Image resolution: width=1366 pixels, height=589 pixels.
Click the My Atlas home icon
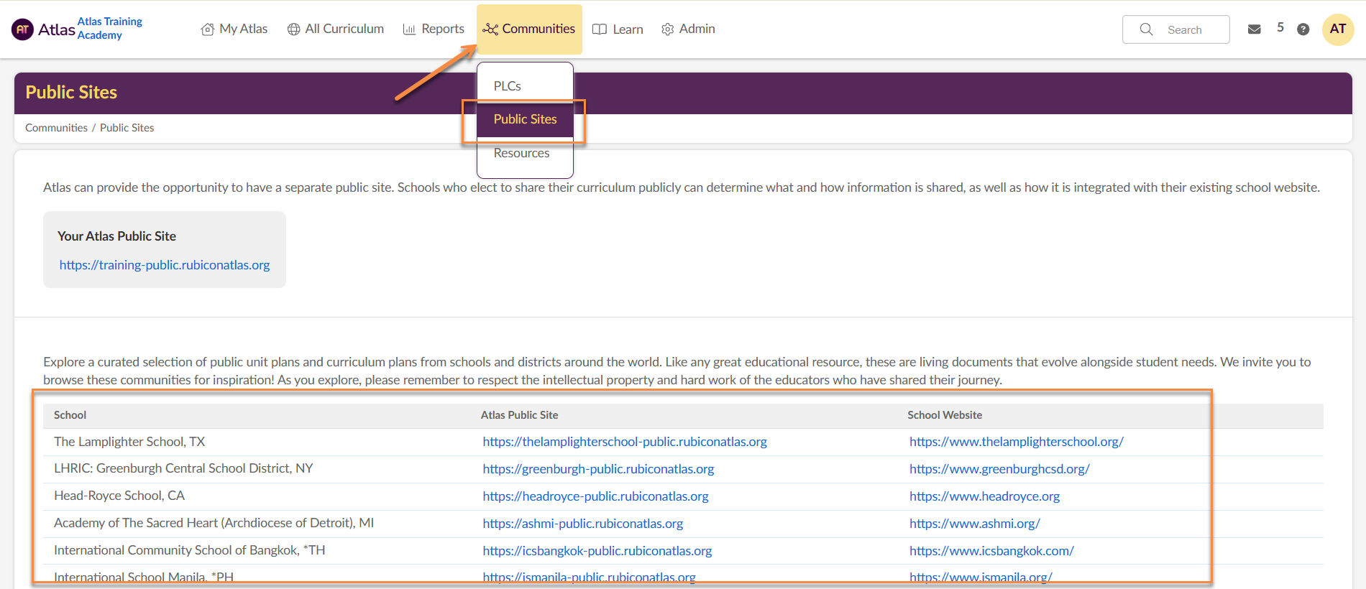click(208, 29)
